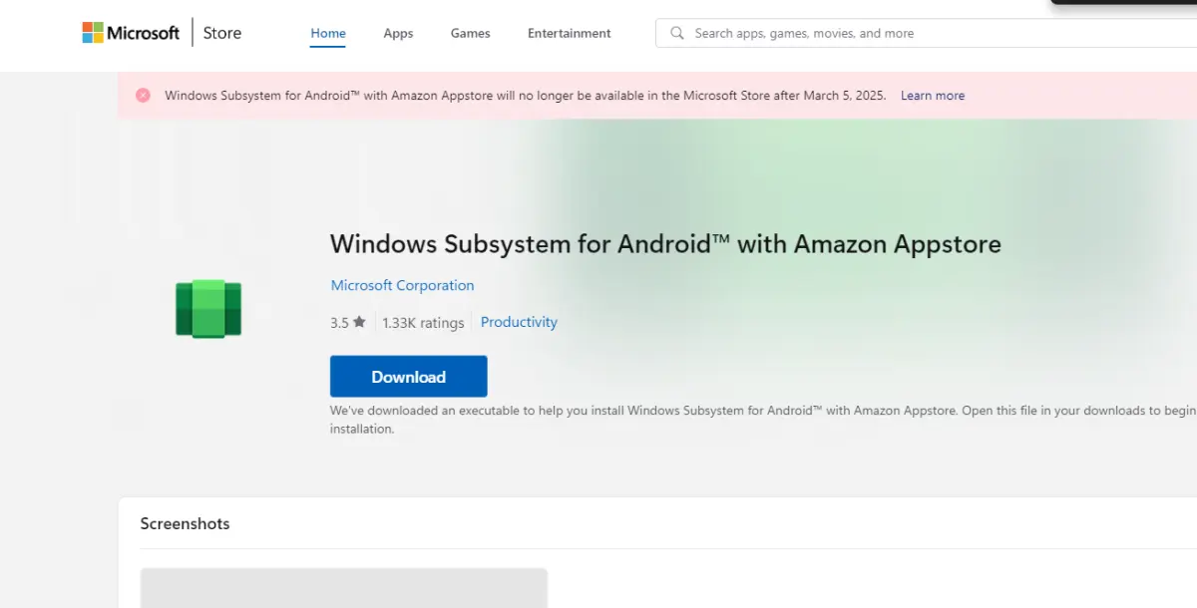Visit the Microsoft Corporation publisher link
The height and width of the screenshot is (608, 1197).
tap(402, 285)
